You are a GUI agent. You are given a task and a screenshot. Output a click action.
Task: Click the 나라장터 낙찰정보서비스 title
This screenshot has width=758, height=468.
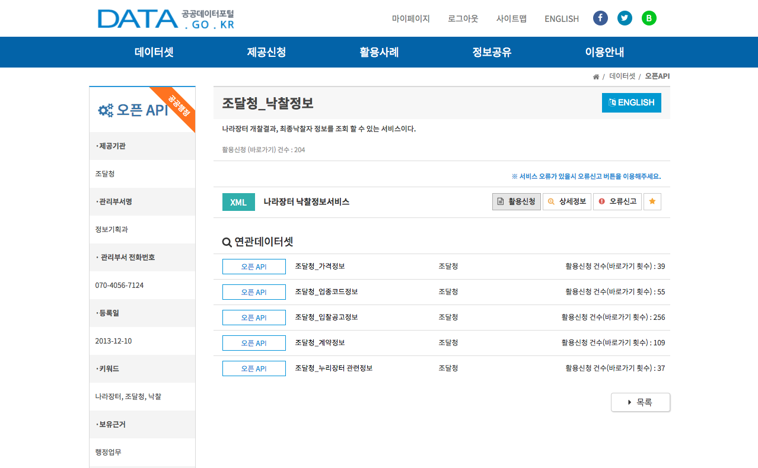(307, 202)
